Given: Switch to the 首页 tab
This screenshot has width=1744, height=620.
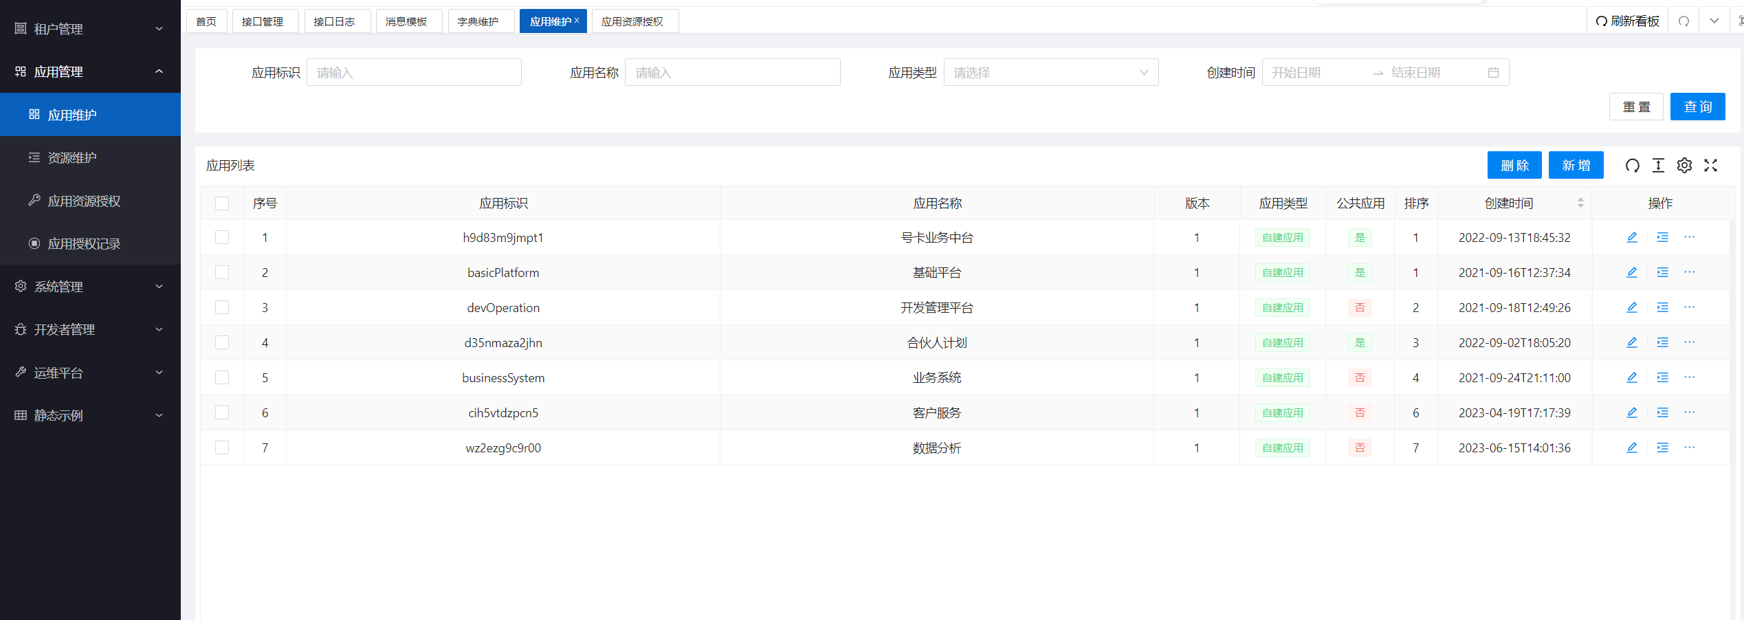Looking at the screenshot, I should pos(206,21).
